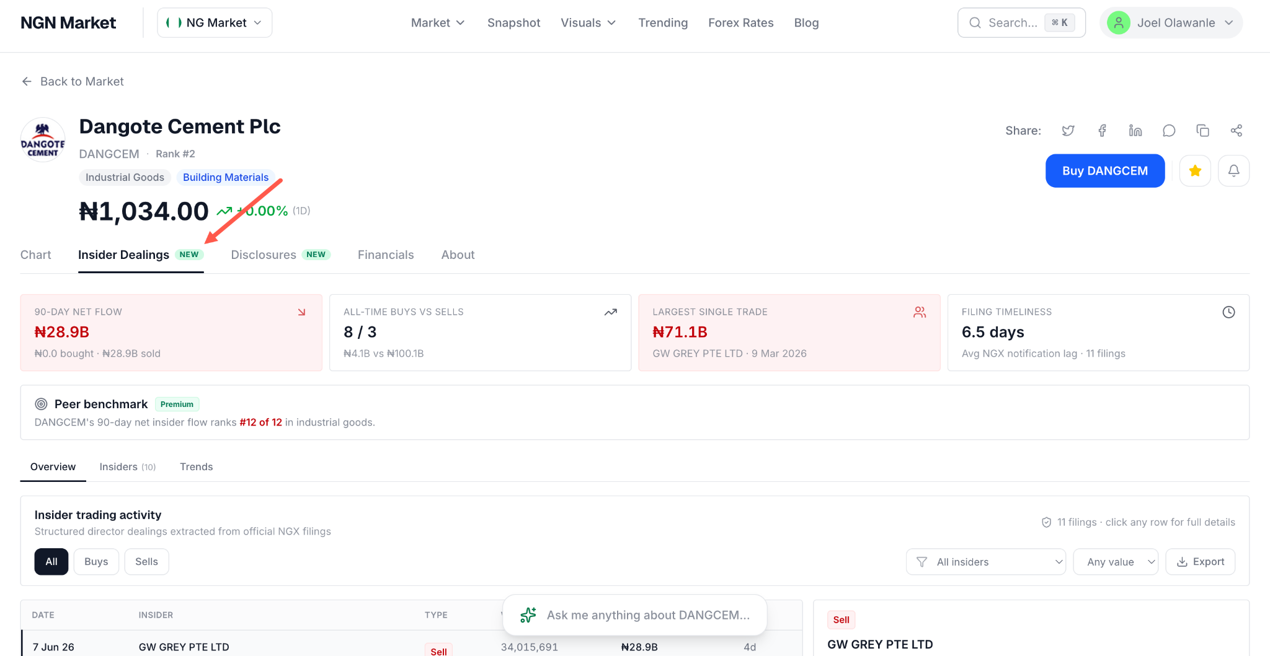Open the Joel Olawanle account menu
This screenshot has width=1270, height=656.
(x=1171, y=23)
